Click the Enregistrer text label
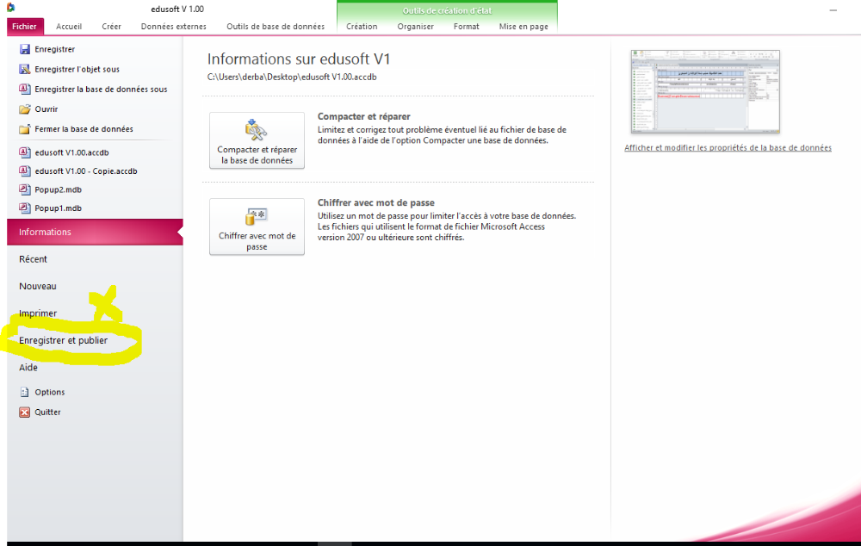Viewport: 861px width, 546px height. tap(54, 49)
